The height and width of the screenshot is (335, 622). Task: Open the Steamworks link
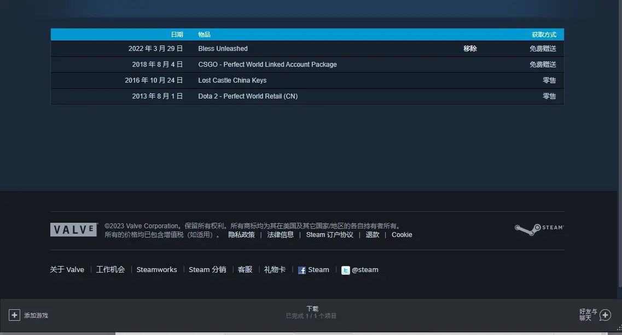156,269
